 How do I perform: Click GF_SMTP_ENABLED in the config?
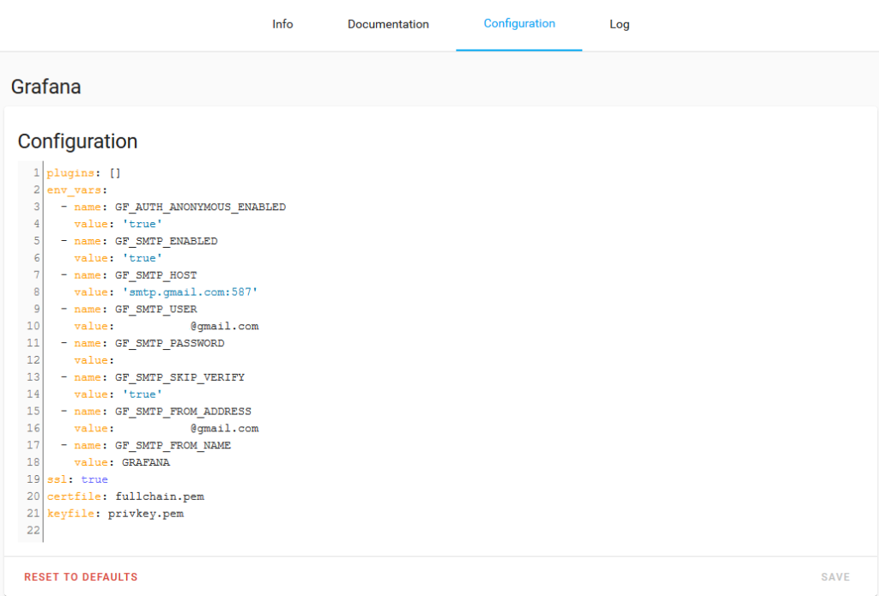click(167, 242)
